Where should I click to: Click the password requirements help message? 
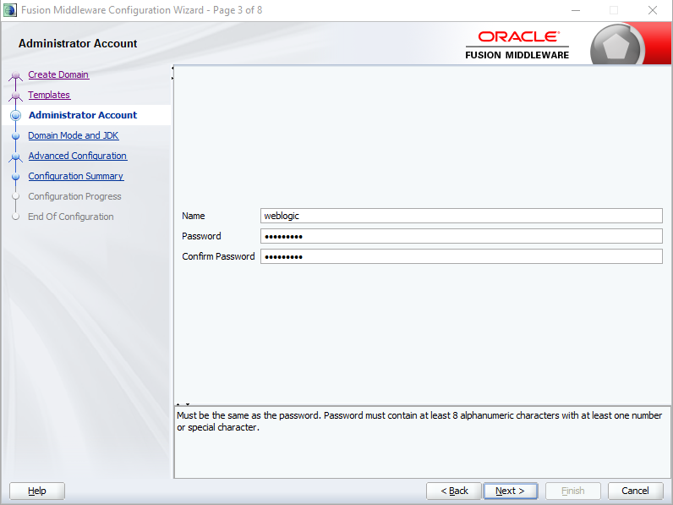(419, 421)
